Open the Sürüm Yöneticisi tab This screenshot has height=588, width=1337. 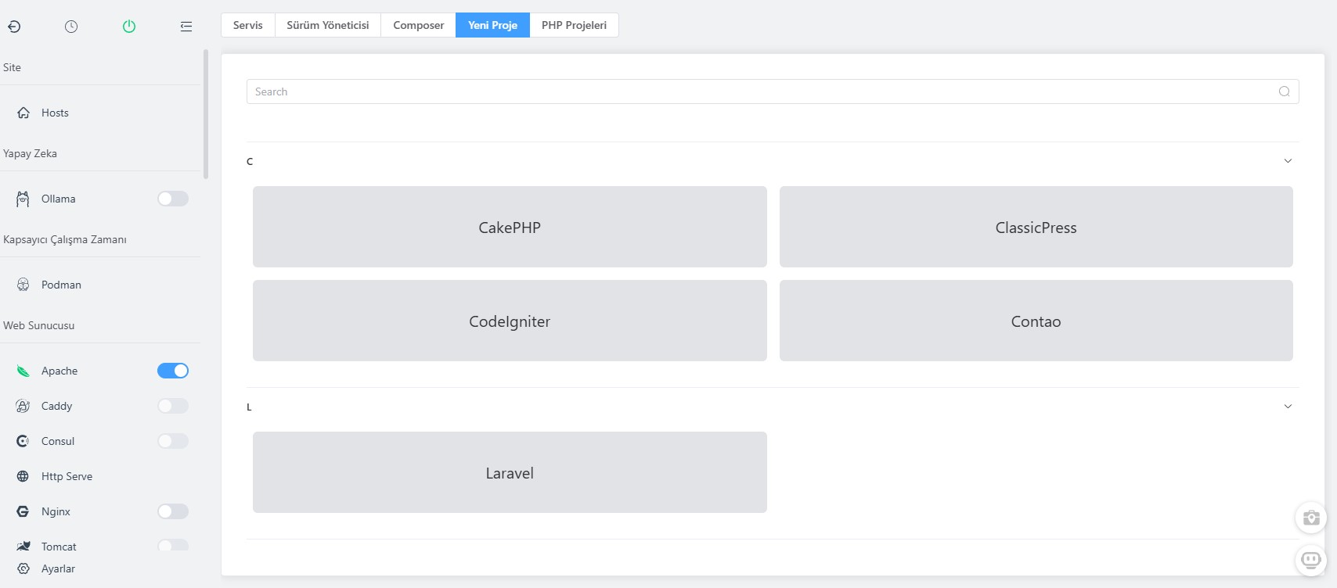[327, 25]
